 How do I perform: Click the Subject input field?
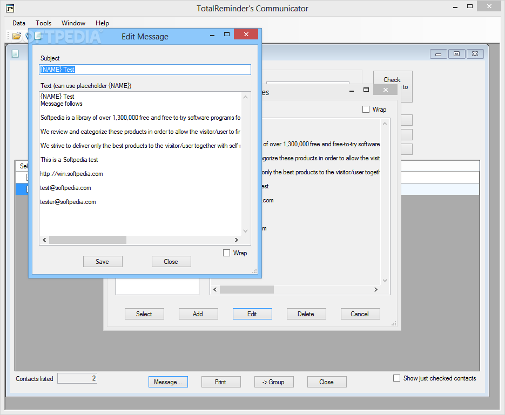tap(145, 70)
